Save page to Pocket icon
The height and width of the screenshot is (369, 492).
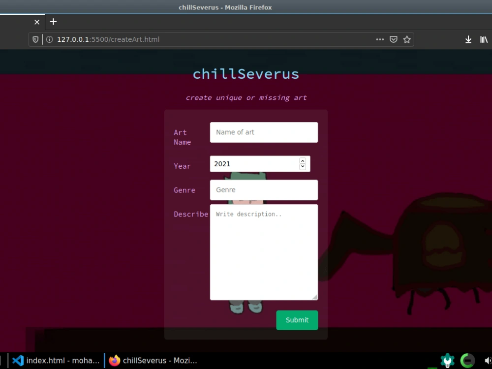point(394,39)
